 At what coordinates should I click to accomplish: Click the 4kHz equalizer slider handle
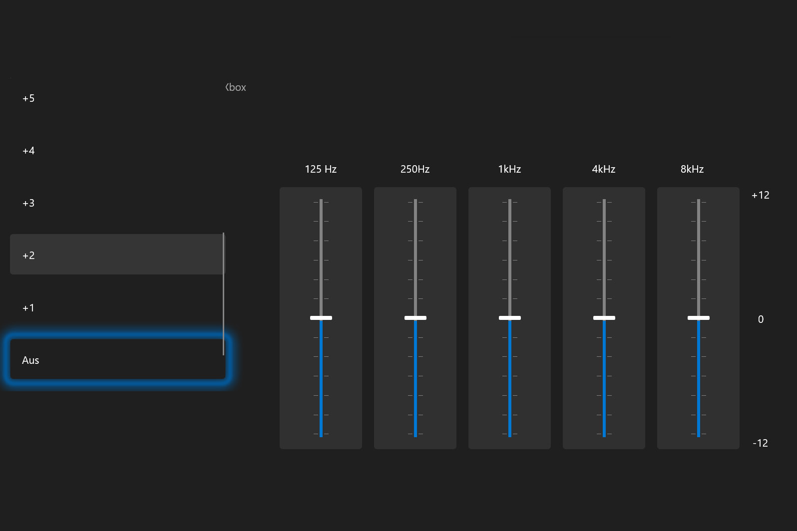click(604, 318)
